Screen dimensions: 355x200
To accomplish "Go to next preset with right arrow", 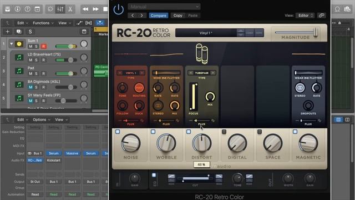I will pos(142,16).
